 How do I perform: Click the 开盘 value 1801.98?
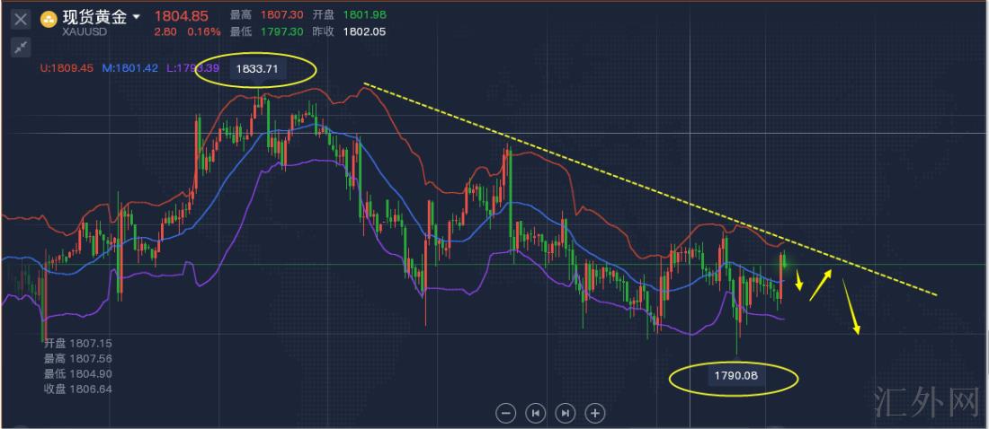[x=364, y=14]
